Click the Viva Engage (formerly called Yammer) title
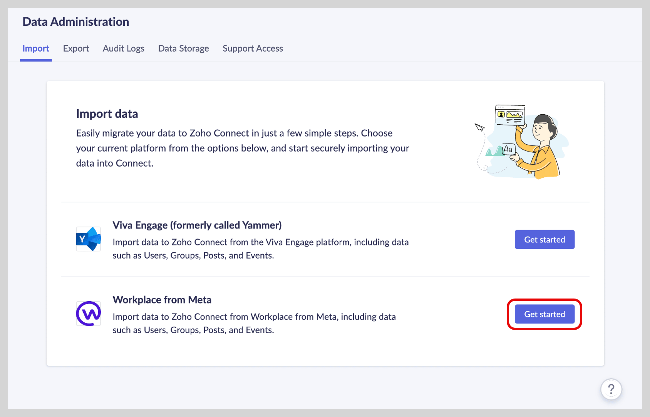The image size is (650, 417). click(197, 225)
